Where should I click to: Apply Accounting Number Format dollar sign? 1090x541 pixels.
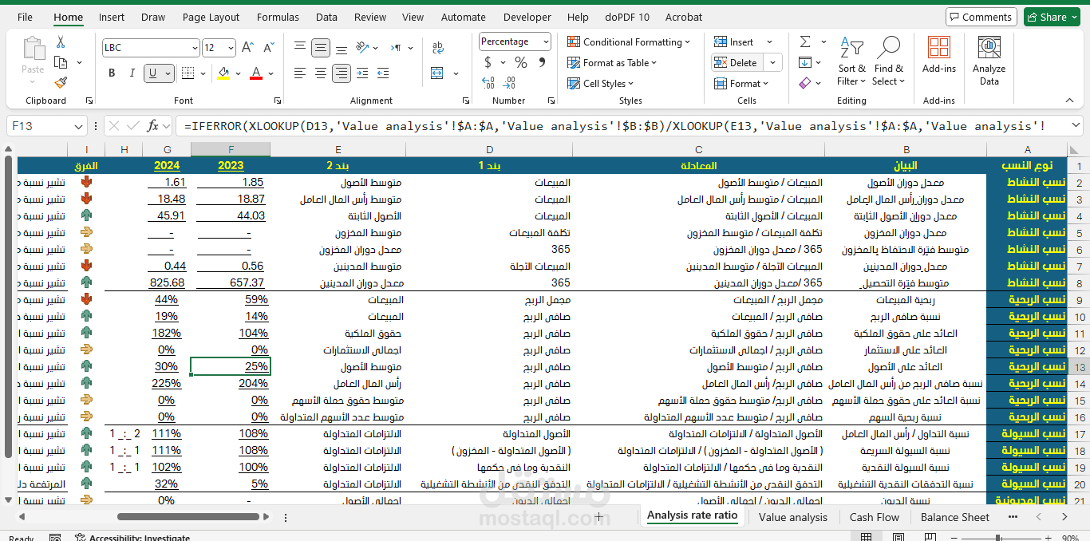pos(488,62)
